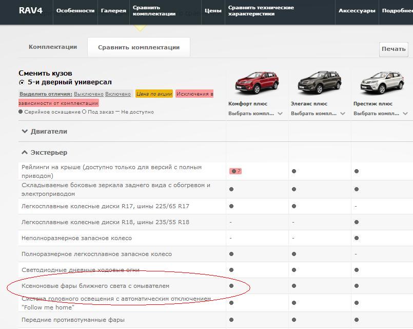Click the Неполноразмерное запасное колесо row label
The width and height of the screenshot is (413, 329).
point(76,238)
